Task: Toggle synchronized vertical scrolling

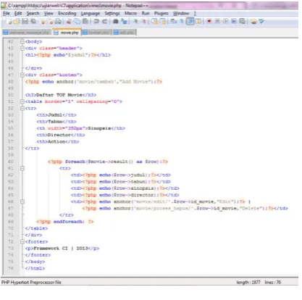Action: (x=154, y=22)
